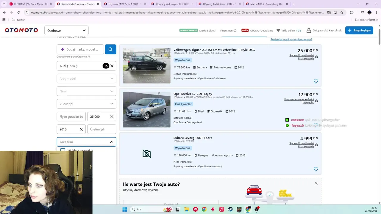
Task: Save the Volkswagen Tiguan listing with heart icon
Action: (x=316, y=81)
